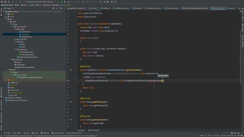The height and width of the screenshot is (137, 244).
Task: Click the Synchronize refresh toolbar icon
Action: pyautogui.click(x=8, y=2)
